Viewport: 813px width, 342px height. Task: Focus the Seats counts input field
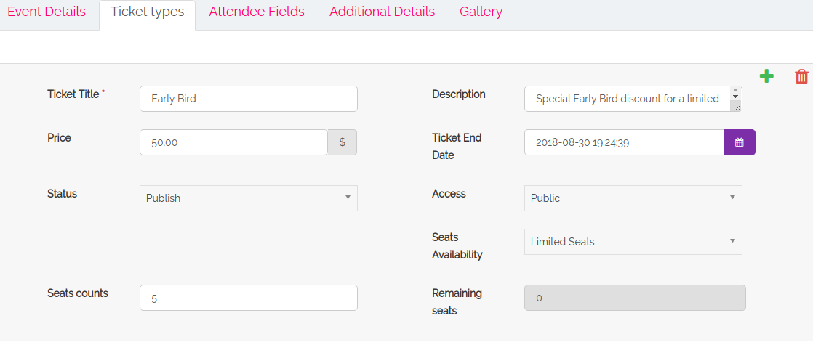[249, 298]
